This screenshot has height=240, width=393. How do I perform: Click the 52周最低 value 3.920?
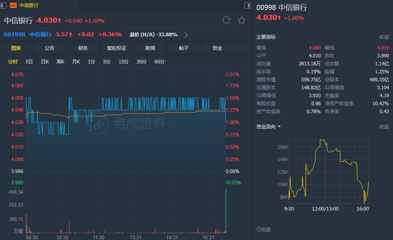[315, 96]
